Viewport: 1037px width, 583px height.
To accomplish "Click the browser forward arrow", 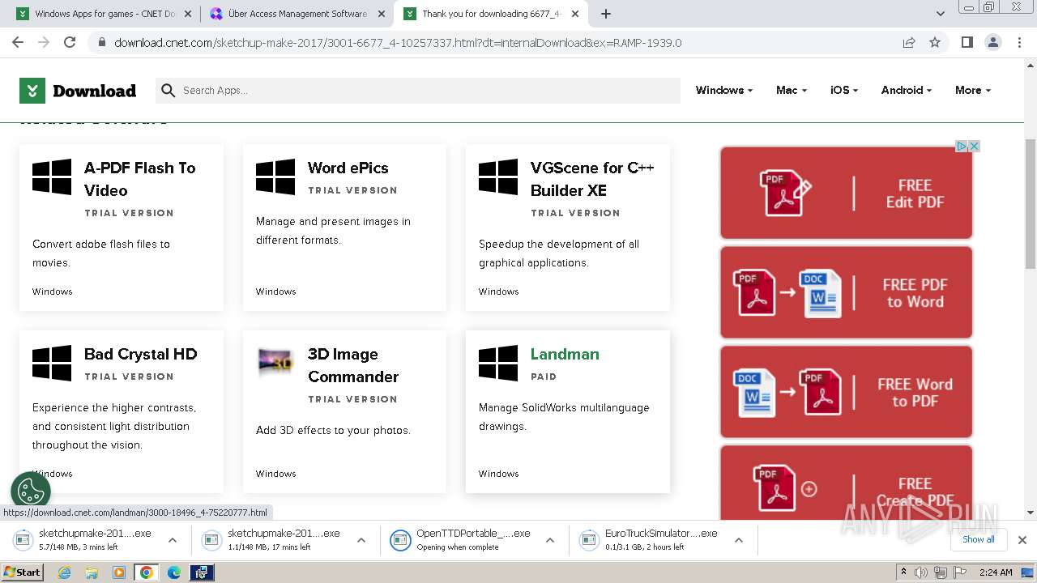I will pos(44,42).
